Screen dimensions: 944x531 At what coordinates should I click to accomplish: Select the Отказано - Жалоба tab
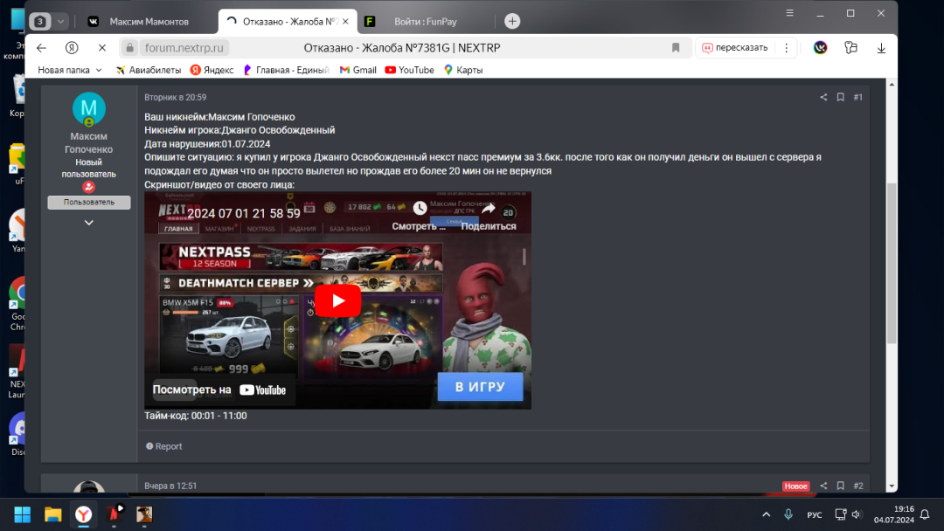click(288, 22)
